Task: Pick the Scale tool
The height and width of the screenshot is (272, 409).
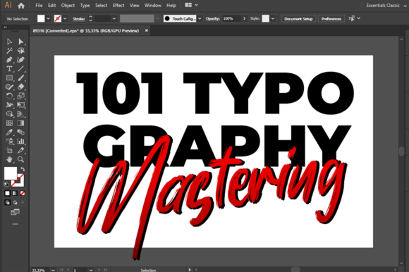Action: (21, 96)
